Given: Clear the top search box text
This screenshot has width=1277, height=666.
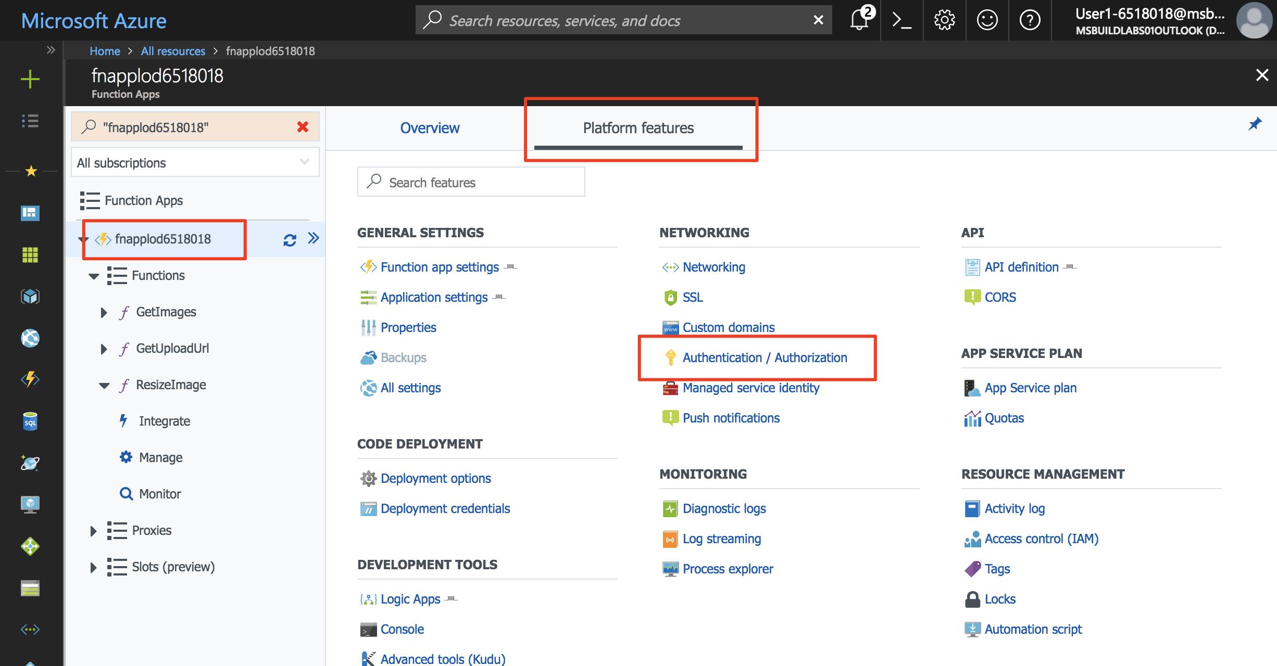Looking at the screenshot, I should tap(818, 20).
